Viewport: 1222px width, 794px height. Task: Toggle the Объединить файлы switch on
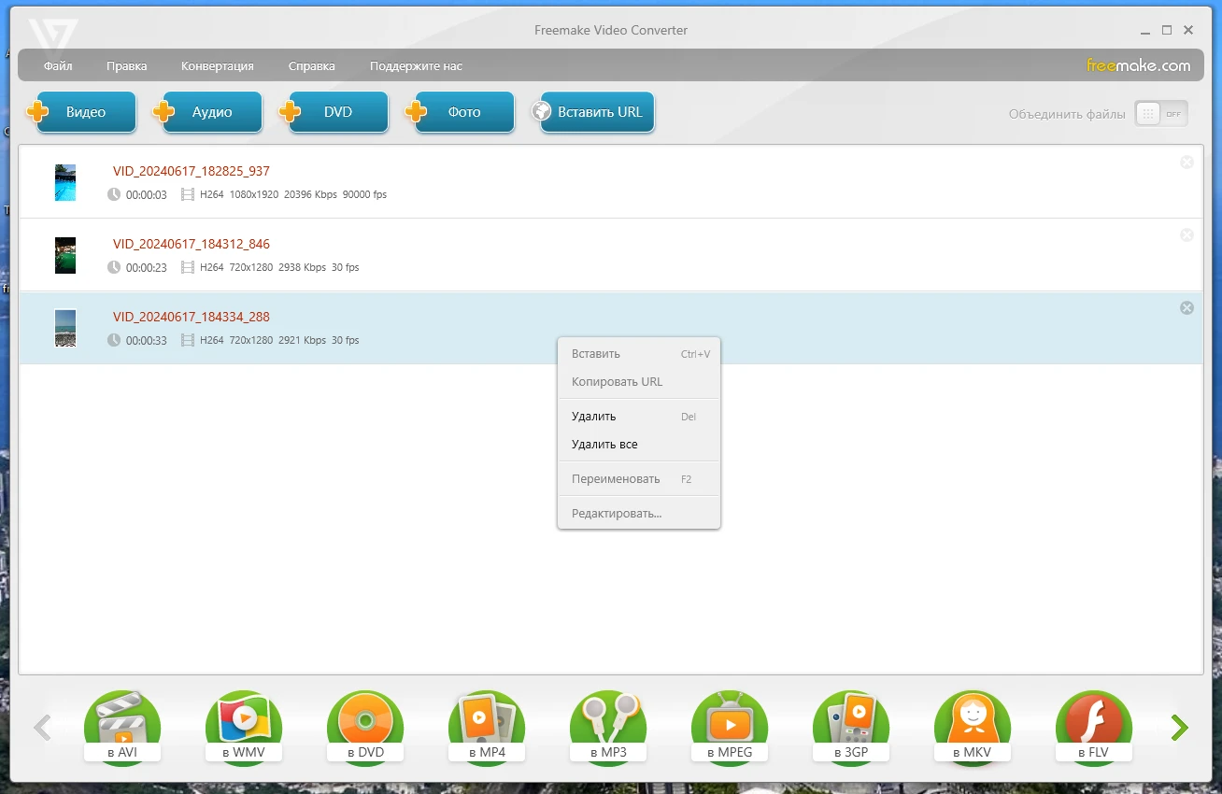[1161, 114]
